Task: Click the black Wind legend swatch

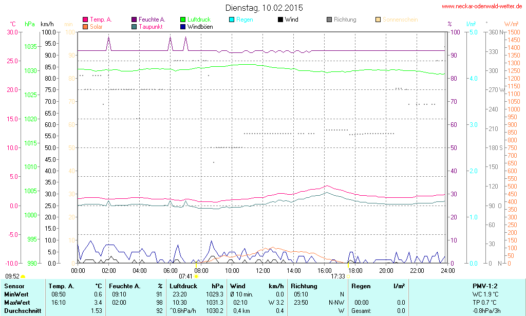Action: click(280, 20)
